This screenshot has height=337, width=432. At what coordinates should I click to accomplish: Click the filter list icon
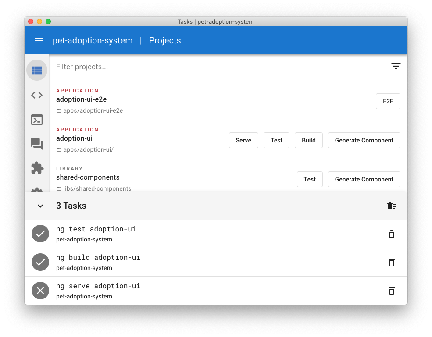click(396, 66)
